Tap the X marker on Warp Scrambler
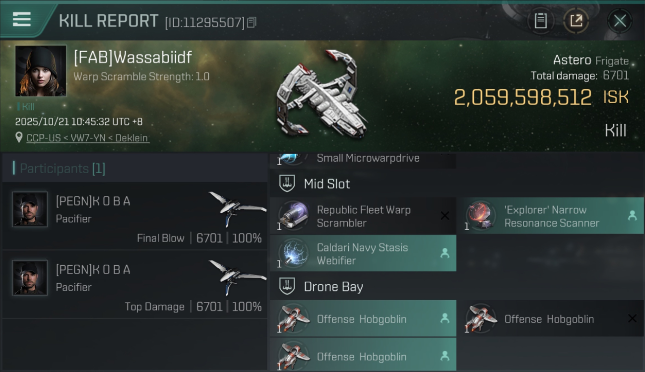The width and height of the screenshot is (645, 372). click(445, 216)
